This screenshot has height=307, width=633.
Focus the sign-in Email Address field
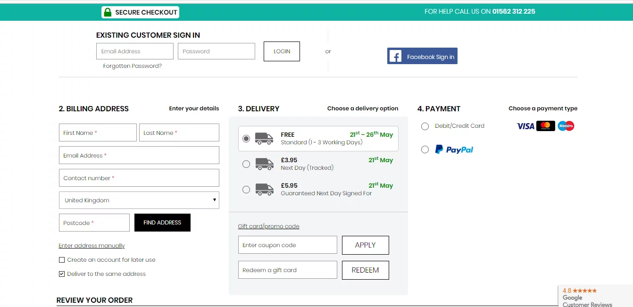[135, 51]
